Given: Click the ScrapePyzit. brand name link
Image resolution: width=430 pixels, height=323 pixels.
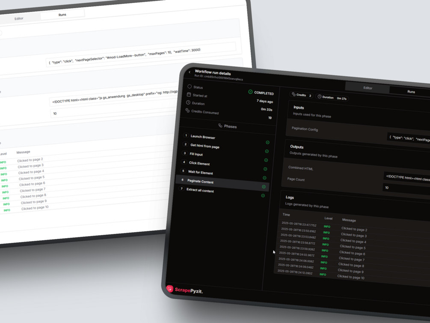Looking at the screenshot, I should click(189, 290).
